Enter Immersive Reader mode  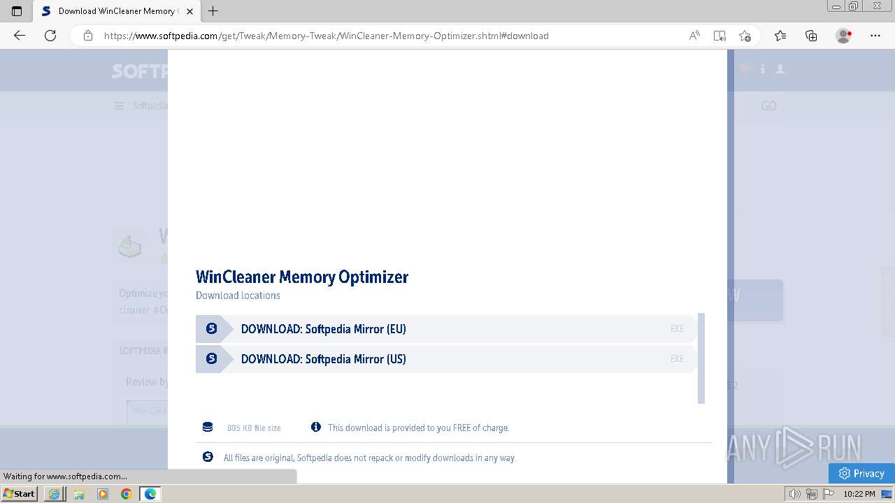click(719, 36)
